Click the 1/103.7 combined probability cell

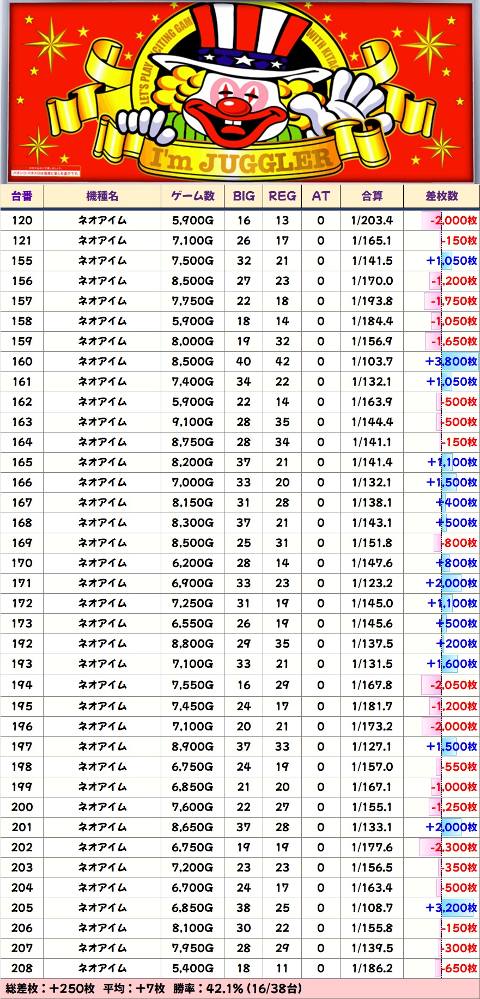[x=372, y=362]
